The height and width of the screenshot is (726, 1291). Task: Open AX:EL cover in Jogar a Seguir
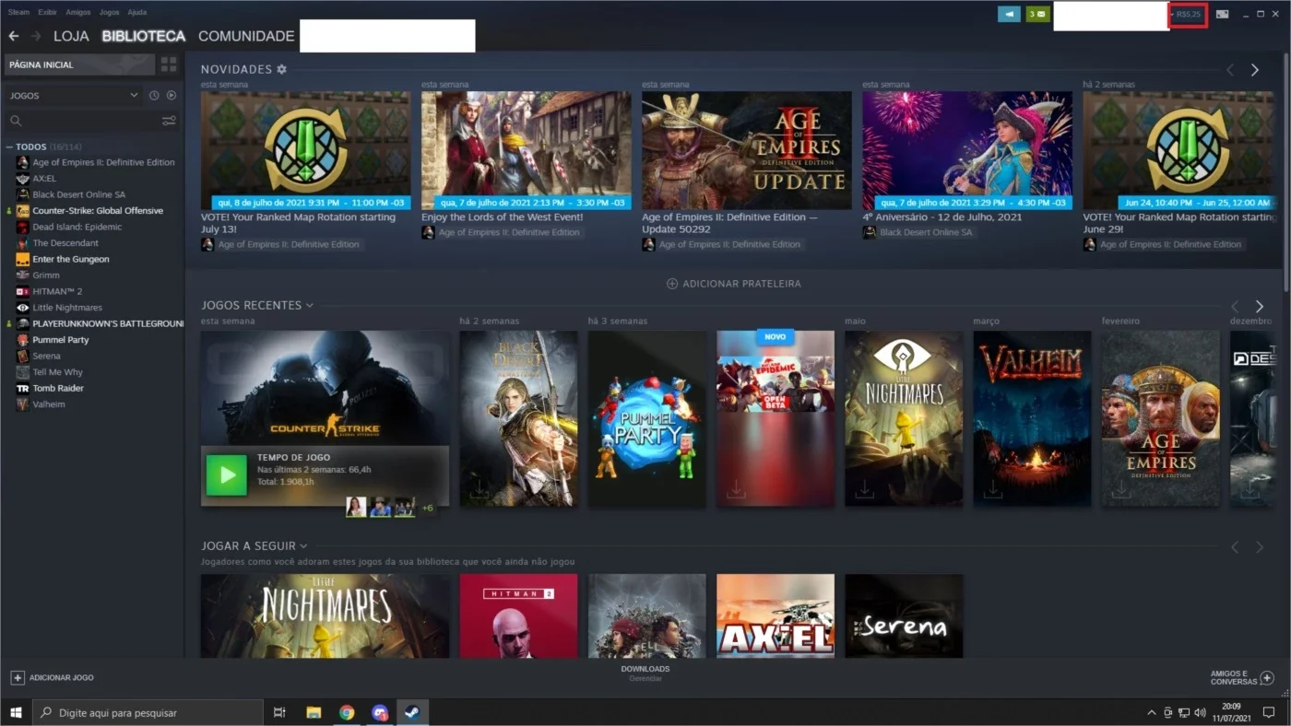pyautogui.click(x=775, y=615)
